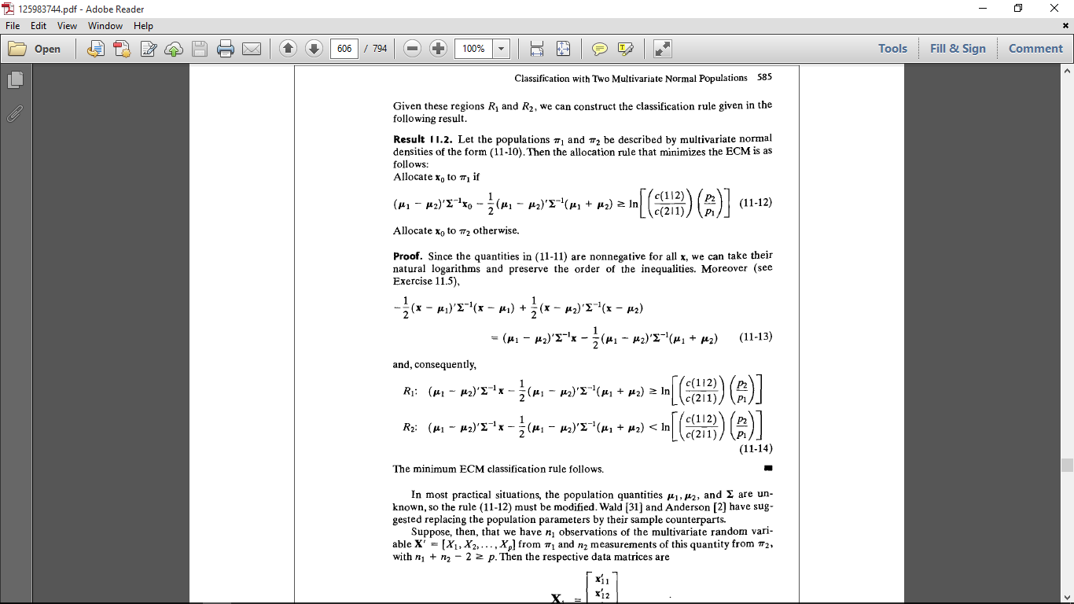
Task: Click the Open file button
Action: (35, 49)
